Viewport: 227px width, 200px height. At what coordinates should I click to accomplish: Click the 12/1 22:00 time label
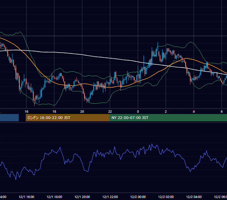[x=110, y=197]
